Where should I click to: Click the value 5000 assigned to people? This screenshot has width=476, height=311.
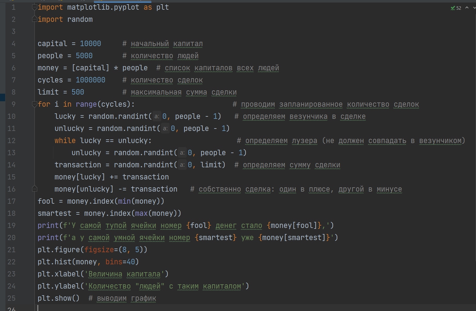click(x=84, y=56)
